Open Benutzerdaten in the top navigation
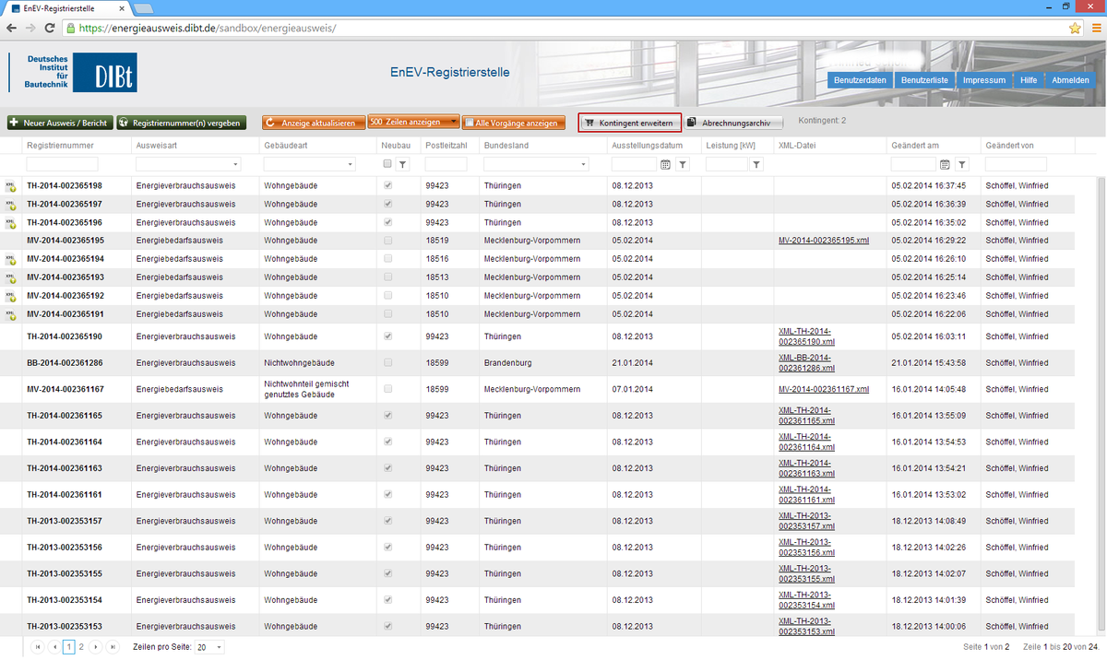 (860, 80)
